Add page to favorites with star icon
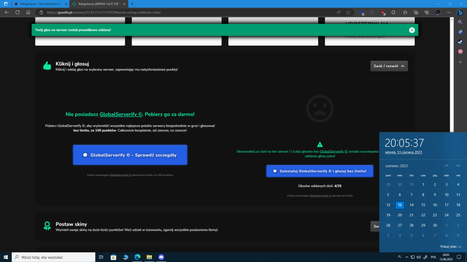The image size is (467, 262). pos(348,13)
